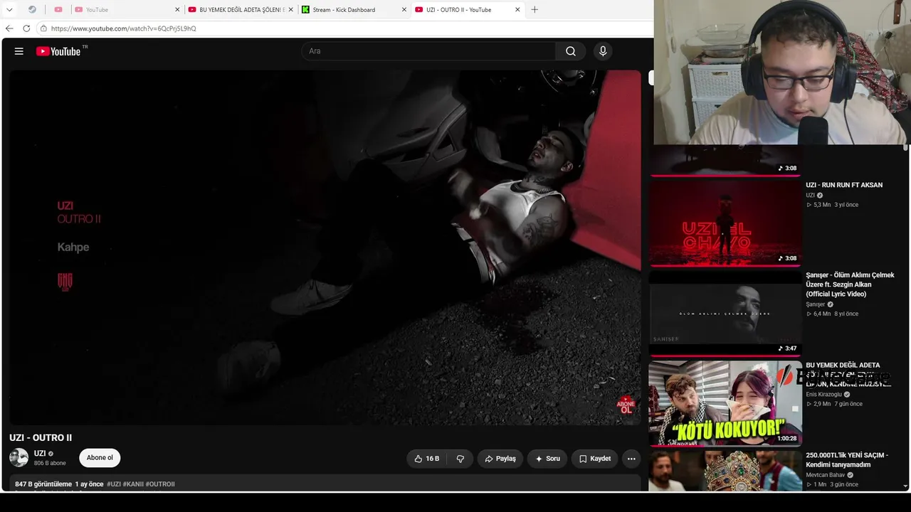
Task: Subscribe with Abone ol button
Action: click(x=100, y=458)
